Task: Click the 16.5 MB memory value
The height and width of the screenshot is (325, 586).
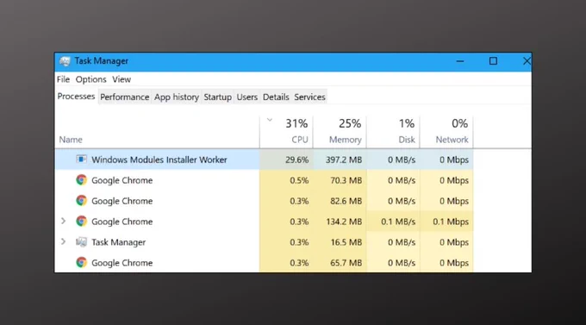Action: [346, 242]
